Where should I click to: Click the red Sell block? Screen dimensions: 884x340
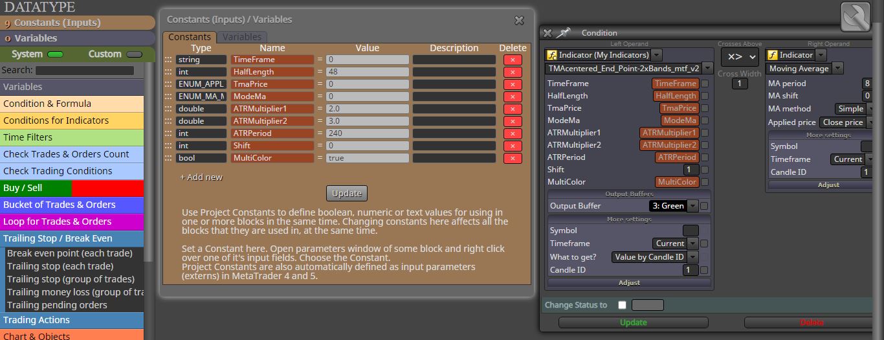107,188
